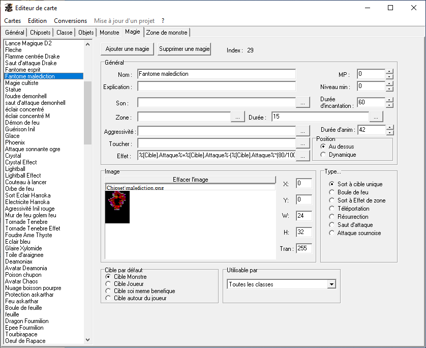426x348 pixels.
Task: Click the browse button beside Zone field
Action: tap(237, 117)
